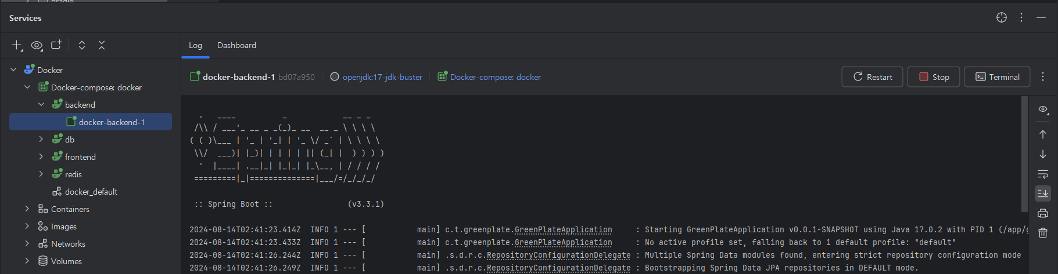Click the Docker-compose grid icon in tree
The image size is (1058, 274).
[x=43, y=87]
